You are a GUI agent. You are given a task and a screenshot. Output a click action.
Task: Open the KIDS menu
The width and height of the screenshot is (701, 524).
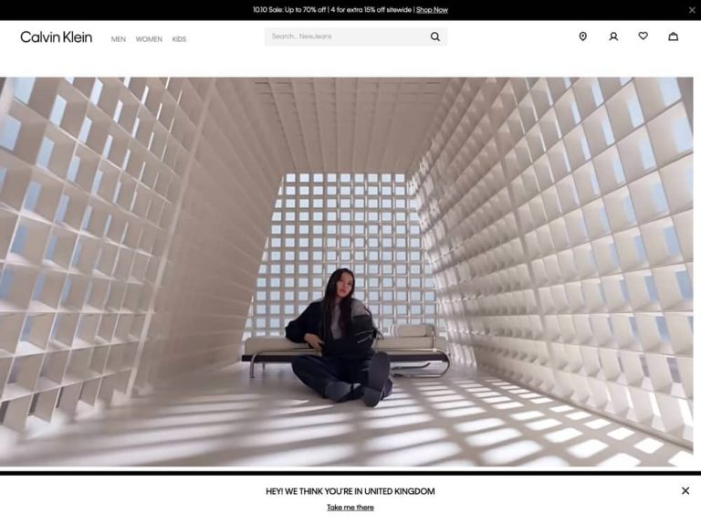(x=179, y=39)
